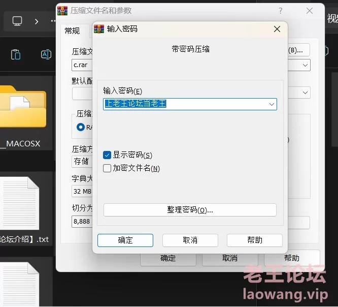
Task: Click WinRAR icon in archive parameters title bar
Action: pyautogui.click(x=62, y=11)
